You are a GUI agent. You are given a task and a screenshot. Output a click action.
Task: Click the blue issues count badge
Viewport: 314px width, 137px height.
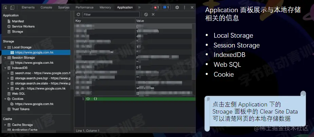click(166, 7)
